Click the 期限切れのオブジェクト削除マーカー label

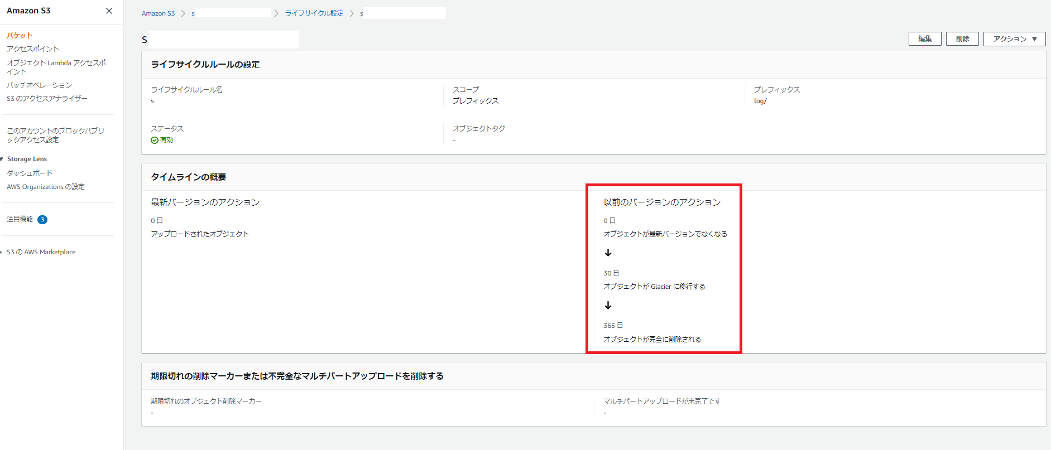point(206,401)
